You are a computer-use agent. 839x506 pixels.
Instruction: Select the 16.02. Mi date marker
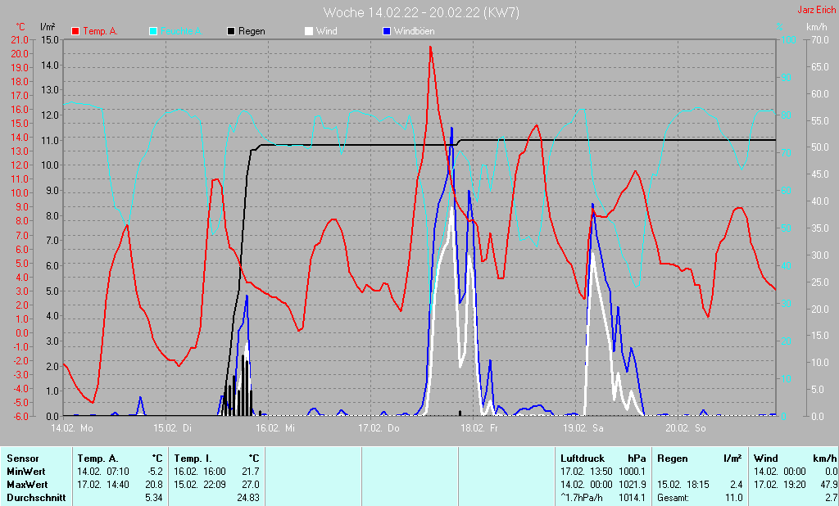276,428
